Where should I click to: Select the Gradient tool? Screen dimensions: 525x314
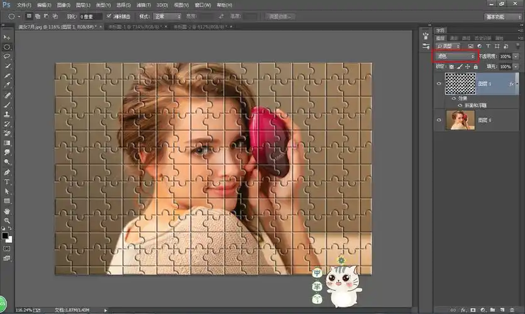pos(7,143)
